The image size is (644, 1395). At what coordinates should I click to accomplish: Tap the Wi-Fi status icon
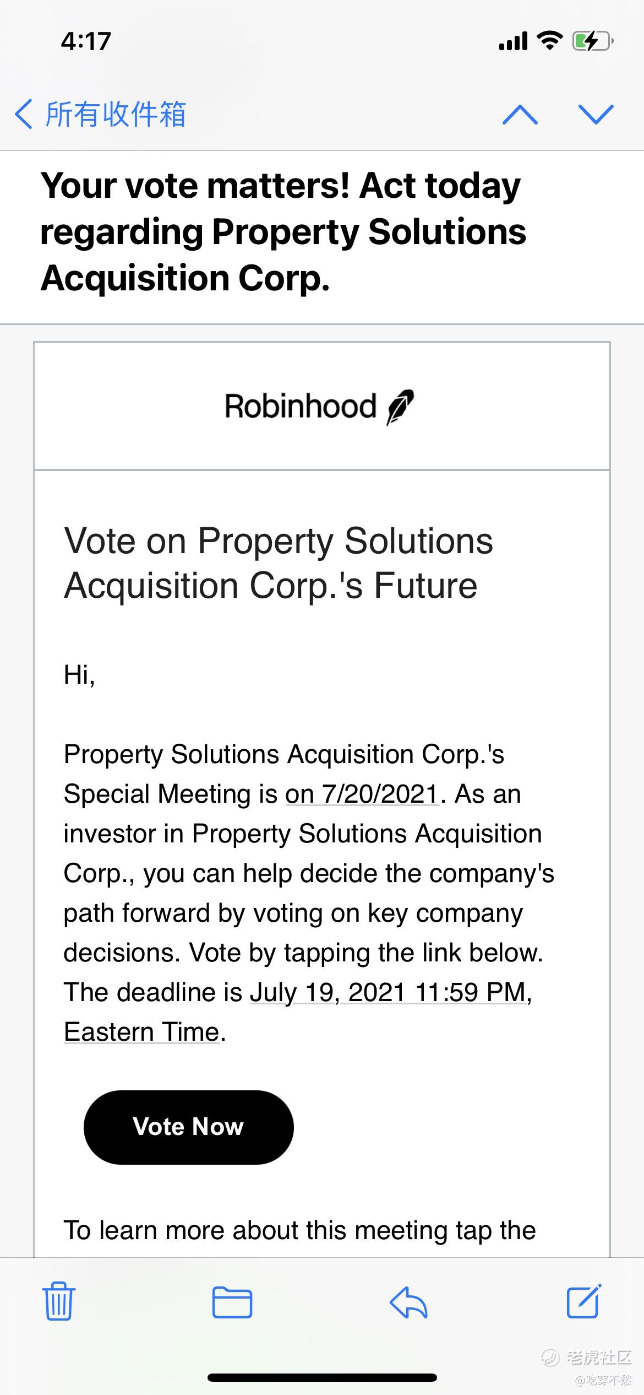549,41
